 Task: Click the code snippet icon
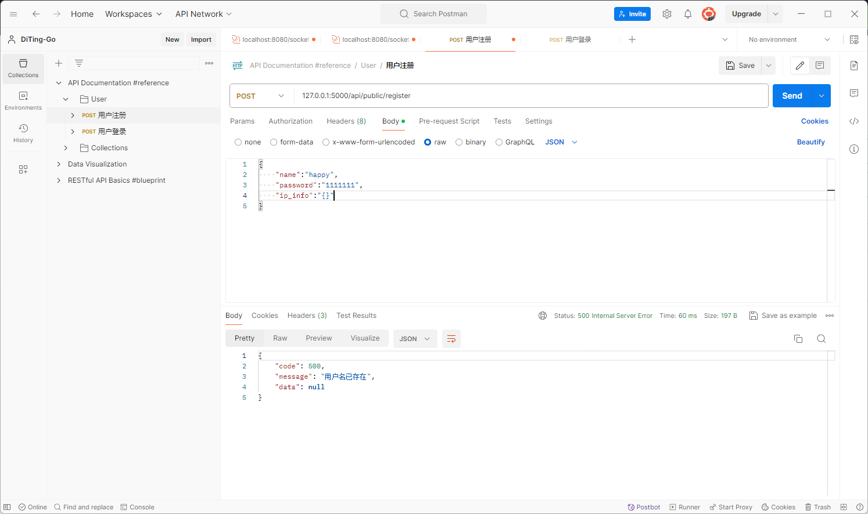(x=854, y=121)
